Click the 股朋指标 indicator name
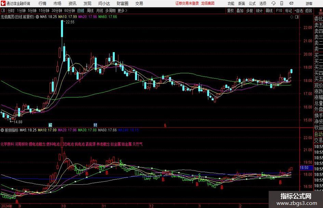The width and height of the screenshot is (323, 208). point(12,130)
